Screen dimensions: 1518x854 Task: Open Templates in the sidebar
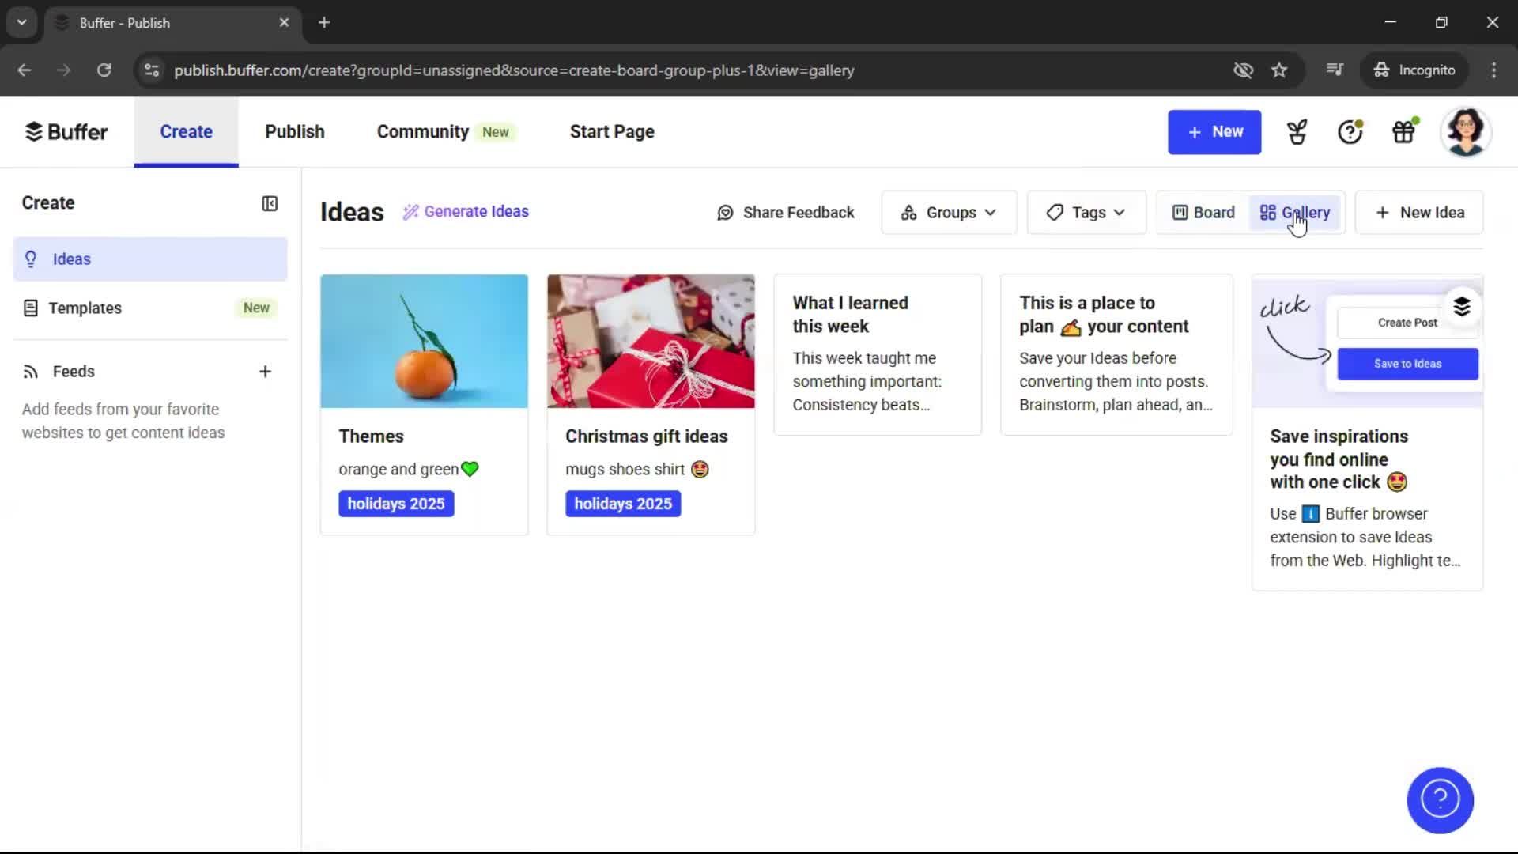point(85,308)
